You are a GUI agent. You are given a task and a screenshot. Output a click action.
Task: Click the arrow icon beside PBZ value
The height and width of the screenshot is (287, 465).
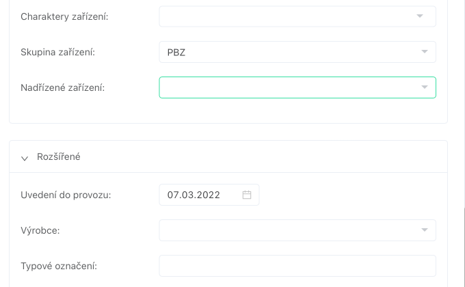424,52
